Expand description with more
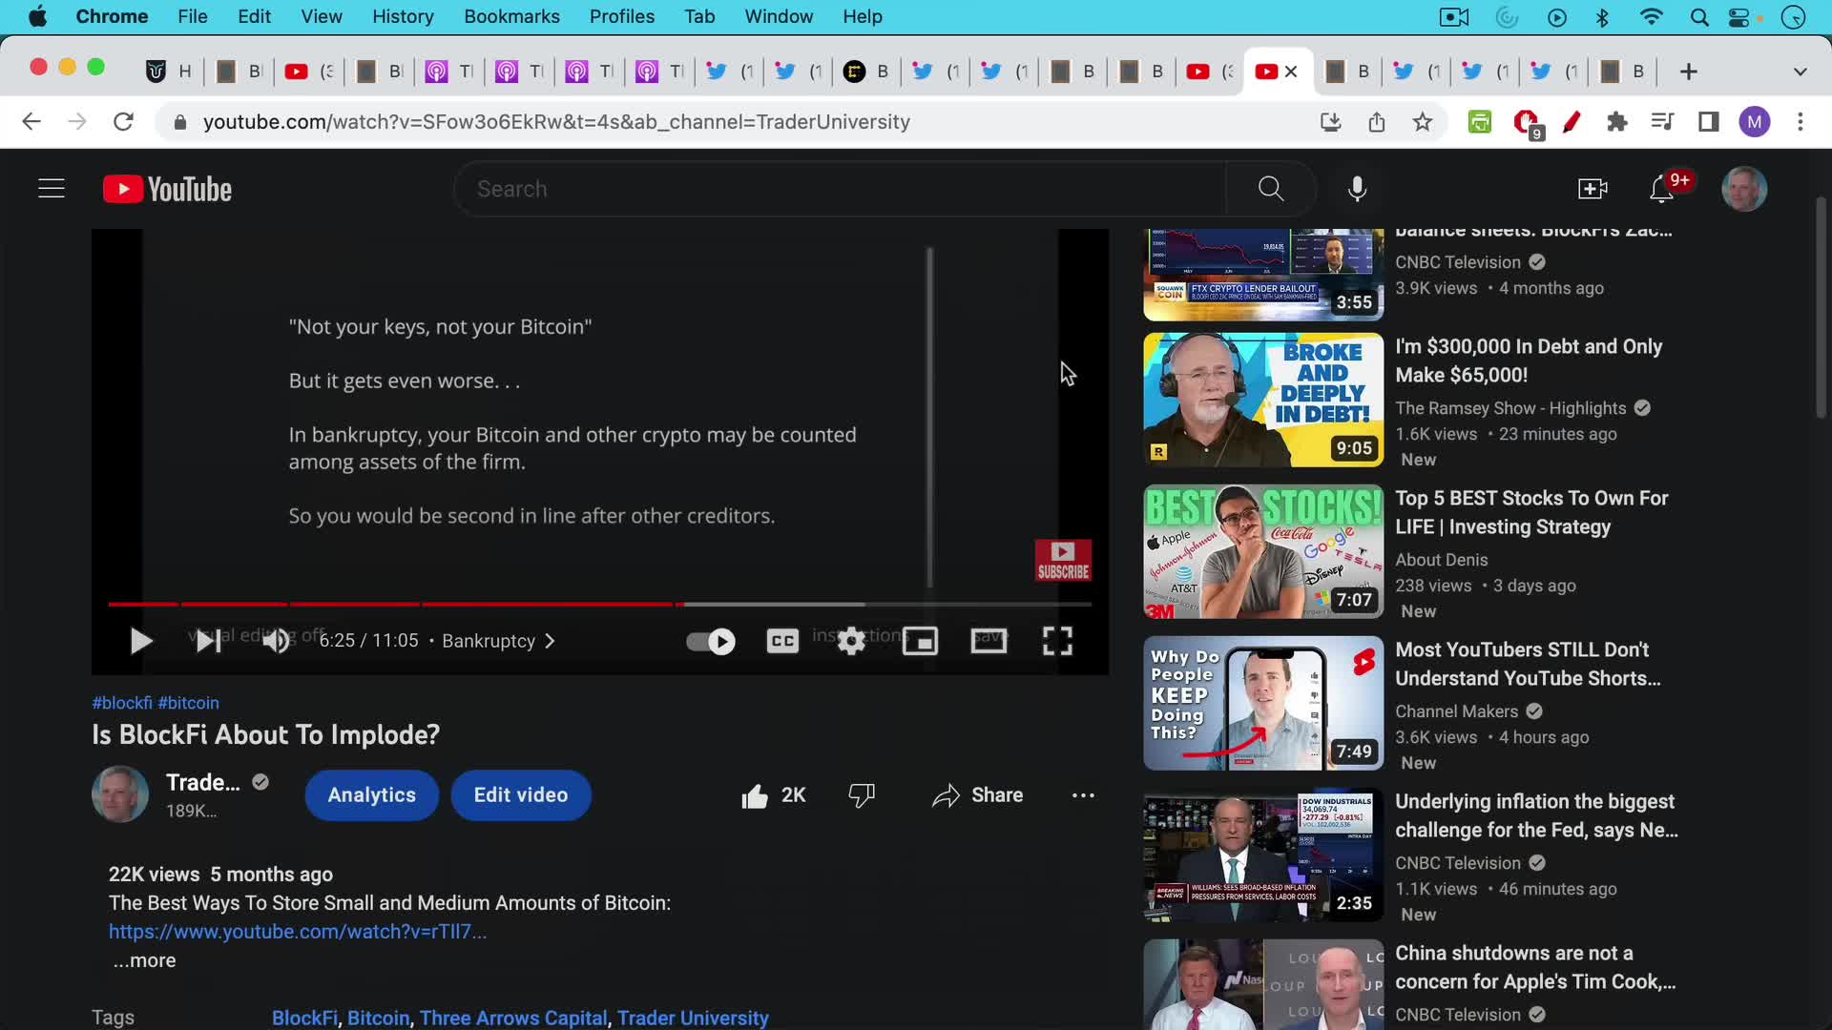Screen dimensions: 1832x1030 tap(145, 960)
